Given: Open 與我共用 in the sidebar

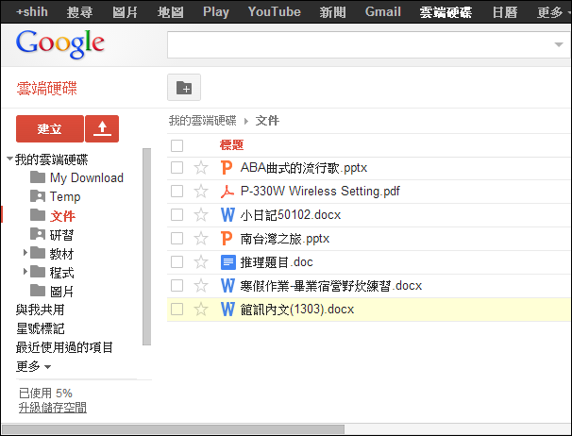Looking at the screenshot, I should [41, 310].
